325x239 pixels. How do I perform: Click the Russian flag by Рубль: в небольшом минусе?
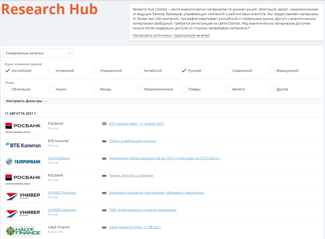[104, 141]
